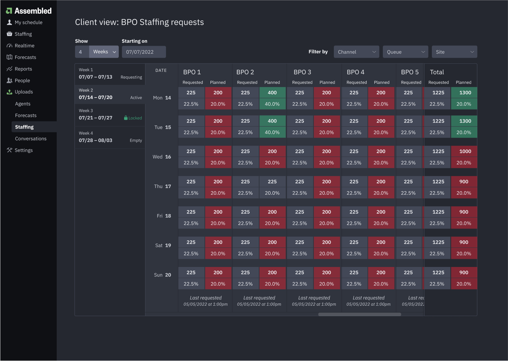Expand the Site filter dropdown
The height and width of the screenshot is (361, 508).
coord(454,52)
